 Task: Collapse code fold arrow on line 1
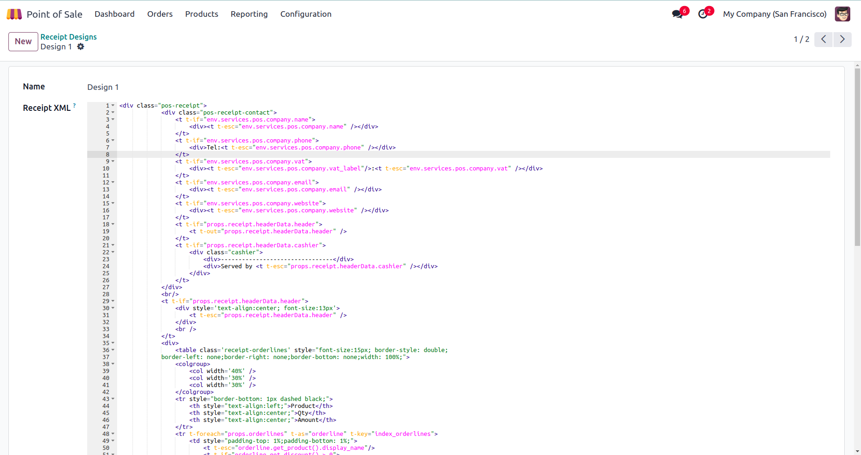(x=113, y=106)
